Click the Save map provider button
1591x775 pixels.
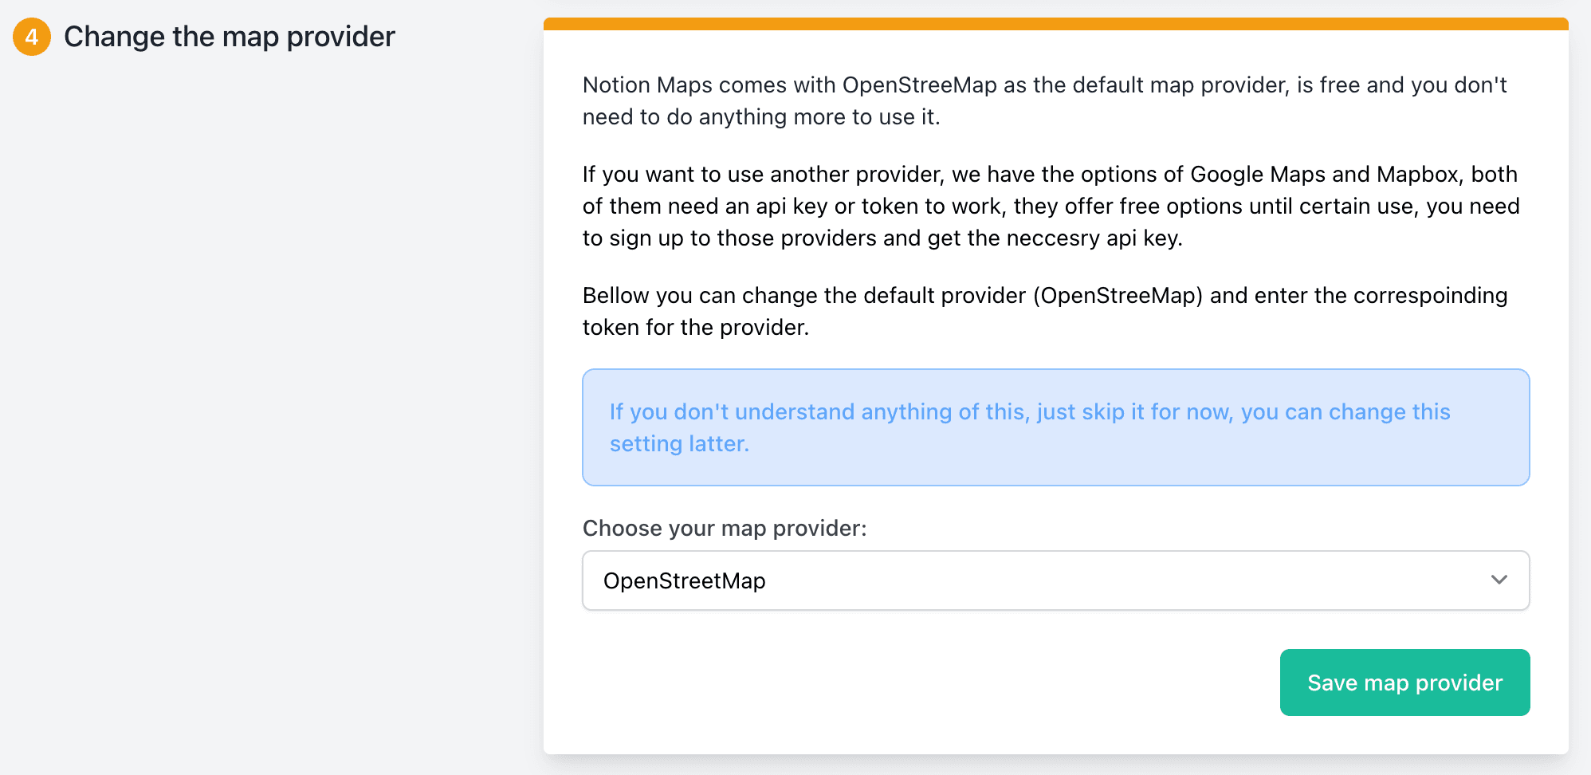[x=1404, y=683]
